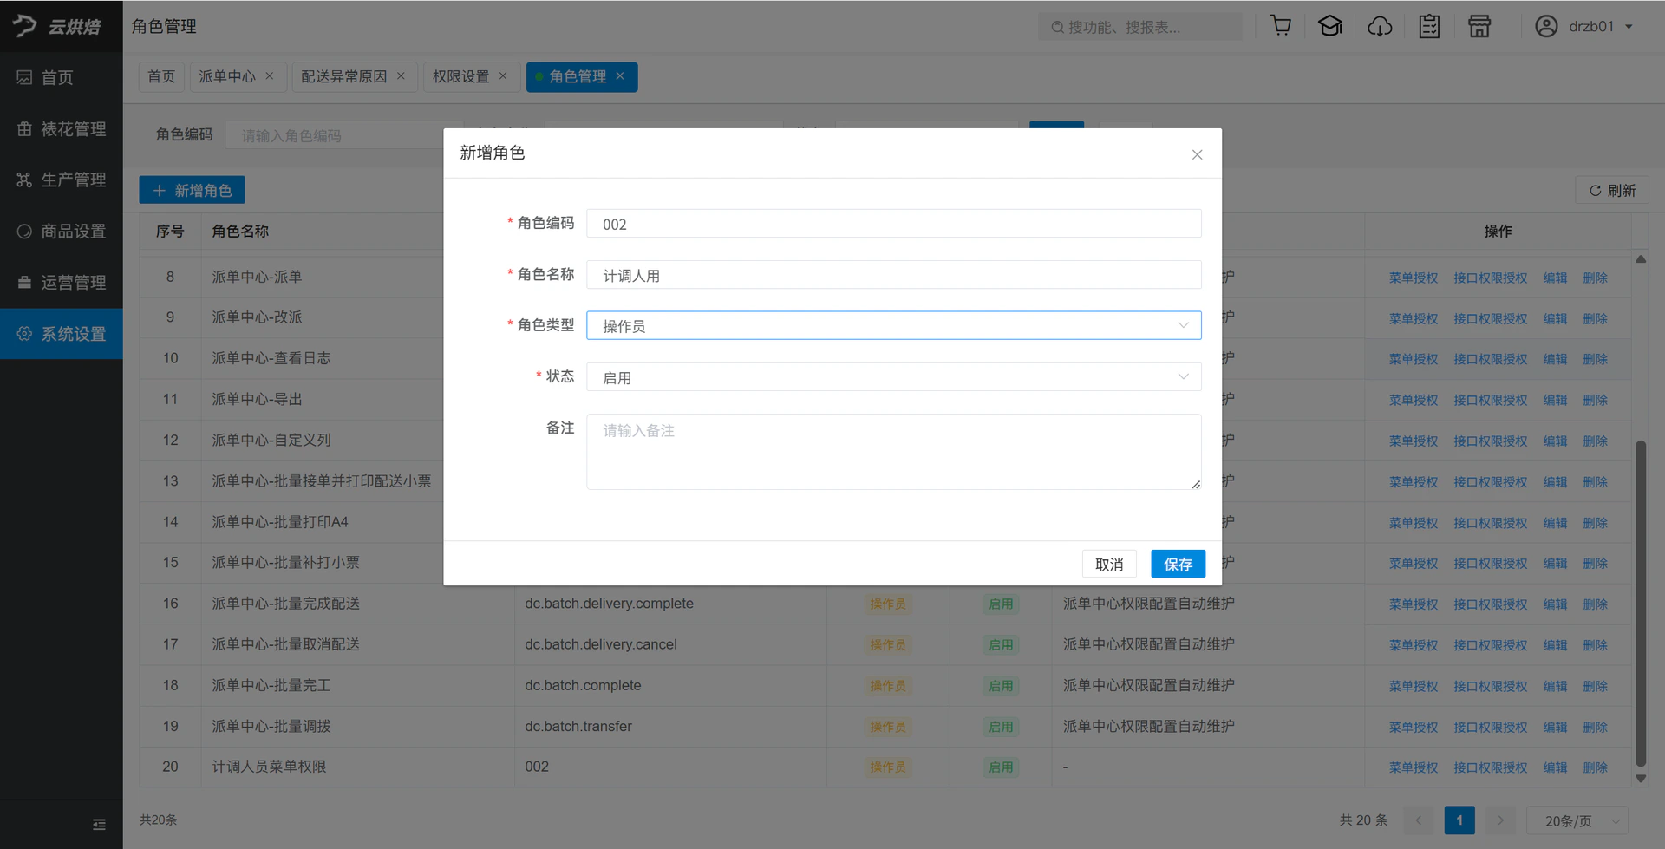Switch to the 派单中心 tab
Viewport: 1665px width, 849px height.
pos(227,76)
